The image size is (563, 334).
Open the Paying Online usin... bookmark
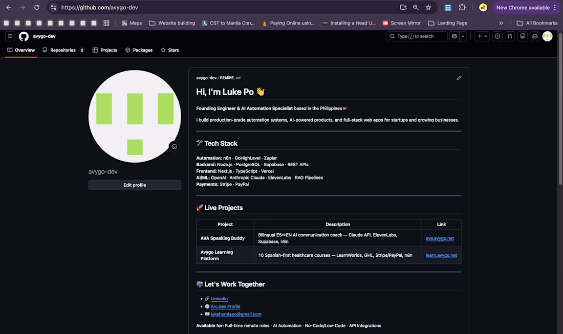tap(288, 23)
